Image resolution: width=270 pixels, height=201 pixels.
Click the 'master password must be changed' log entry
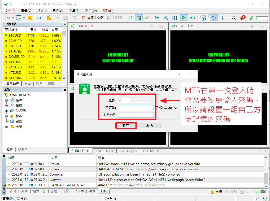pyautogui.click(x=135, y=185)
